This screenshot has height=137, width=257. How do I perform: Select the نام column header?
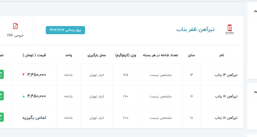coord(222,55)
